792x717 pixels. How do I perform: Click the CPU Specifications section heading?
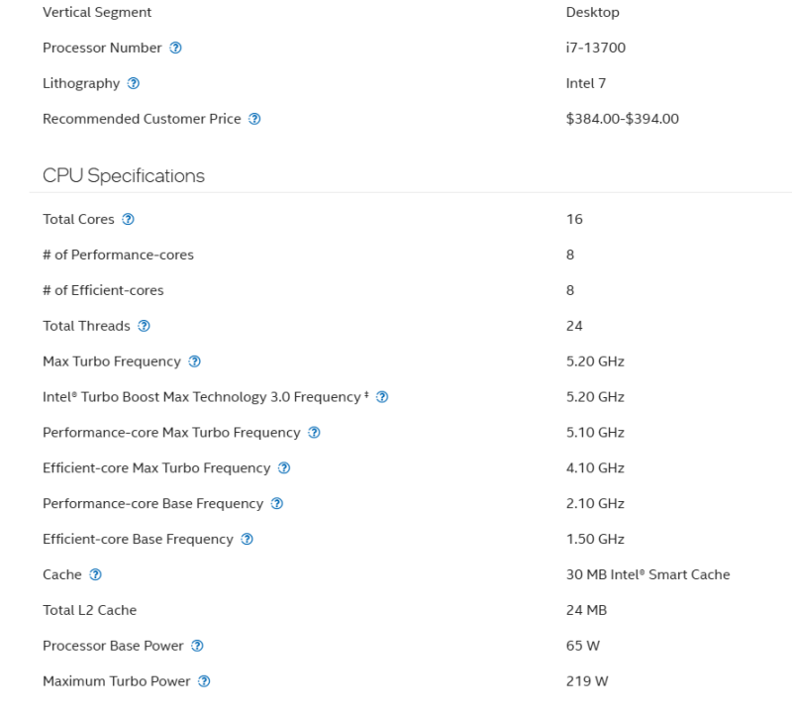[124, 175]
